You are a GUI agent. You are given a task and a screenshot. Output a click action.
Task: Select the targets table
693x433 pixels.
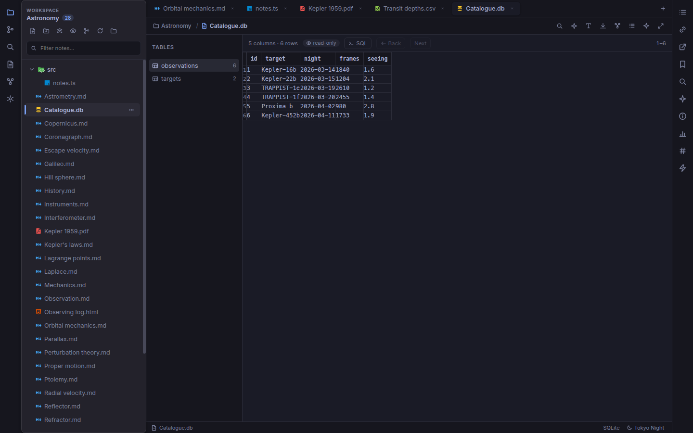click(194, 79)
